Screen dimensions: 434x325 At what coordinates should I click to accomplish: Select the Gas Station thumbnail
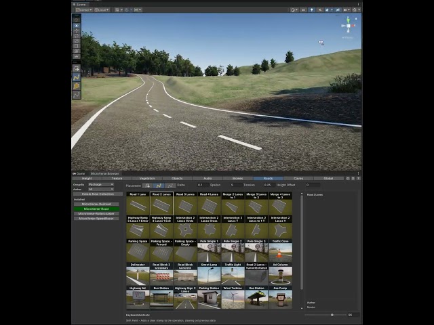coord(256,297)
